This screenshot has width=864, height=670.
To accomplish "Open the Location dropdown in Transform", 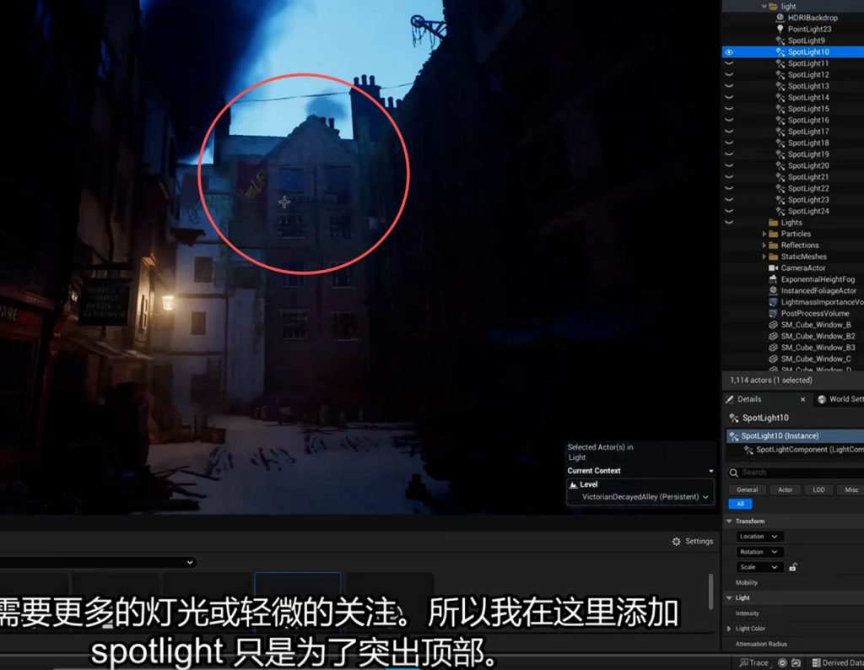I will [759, 537].
